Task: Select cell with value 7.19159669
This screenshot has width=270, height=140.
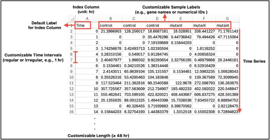Action: coord(157,43)
